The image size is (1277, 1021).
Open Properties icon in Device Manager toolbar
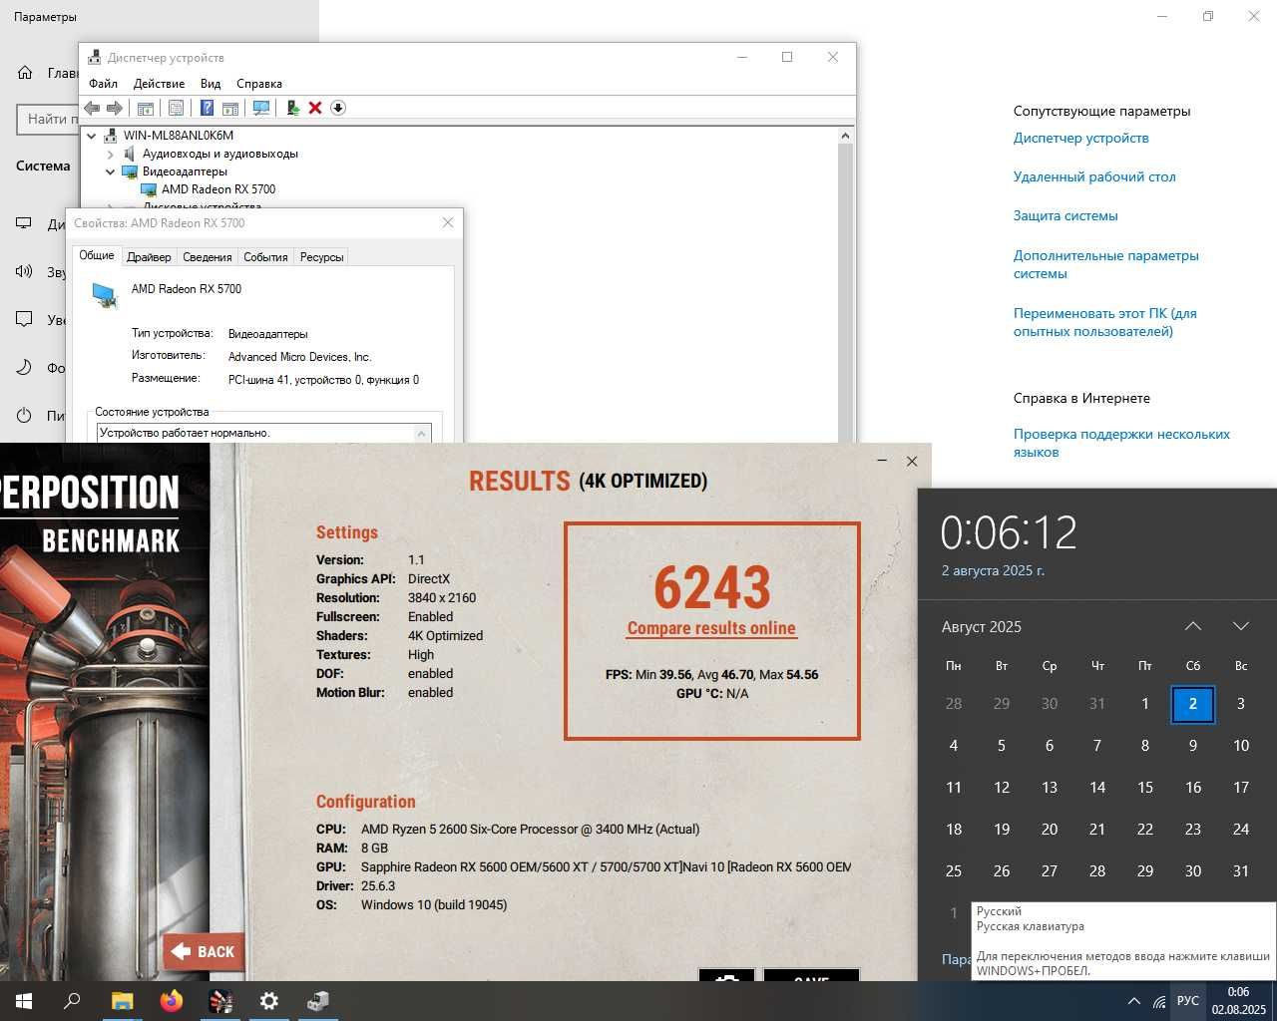176,108
